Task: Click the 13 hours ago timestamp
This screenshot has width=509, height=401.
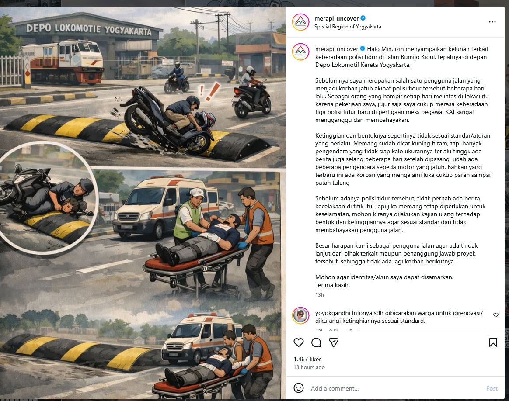Action: point(309,367)
